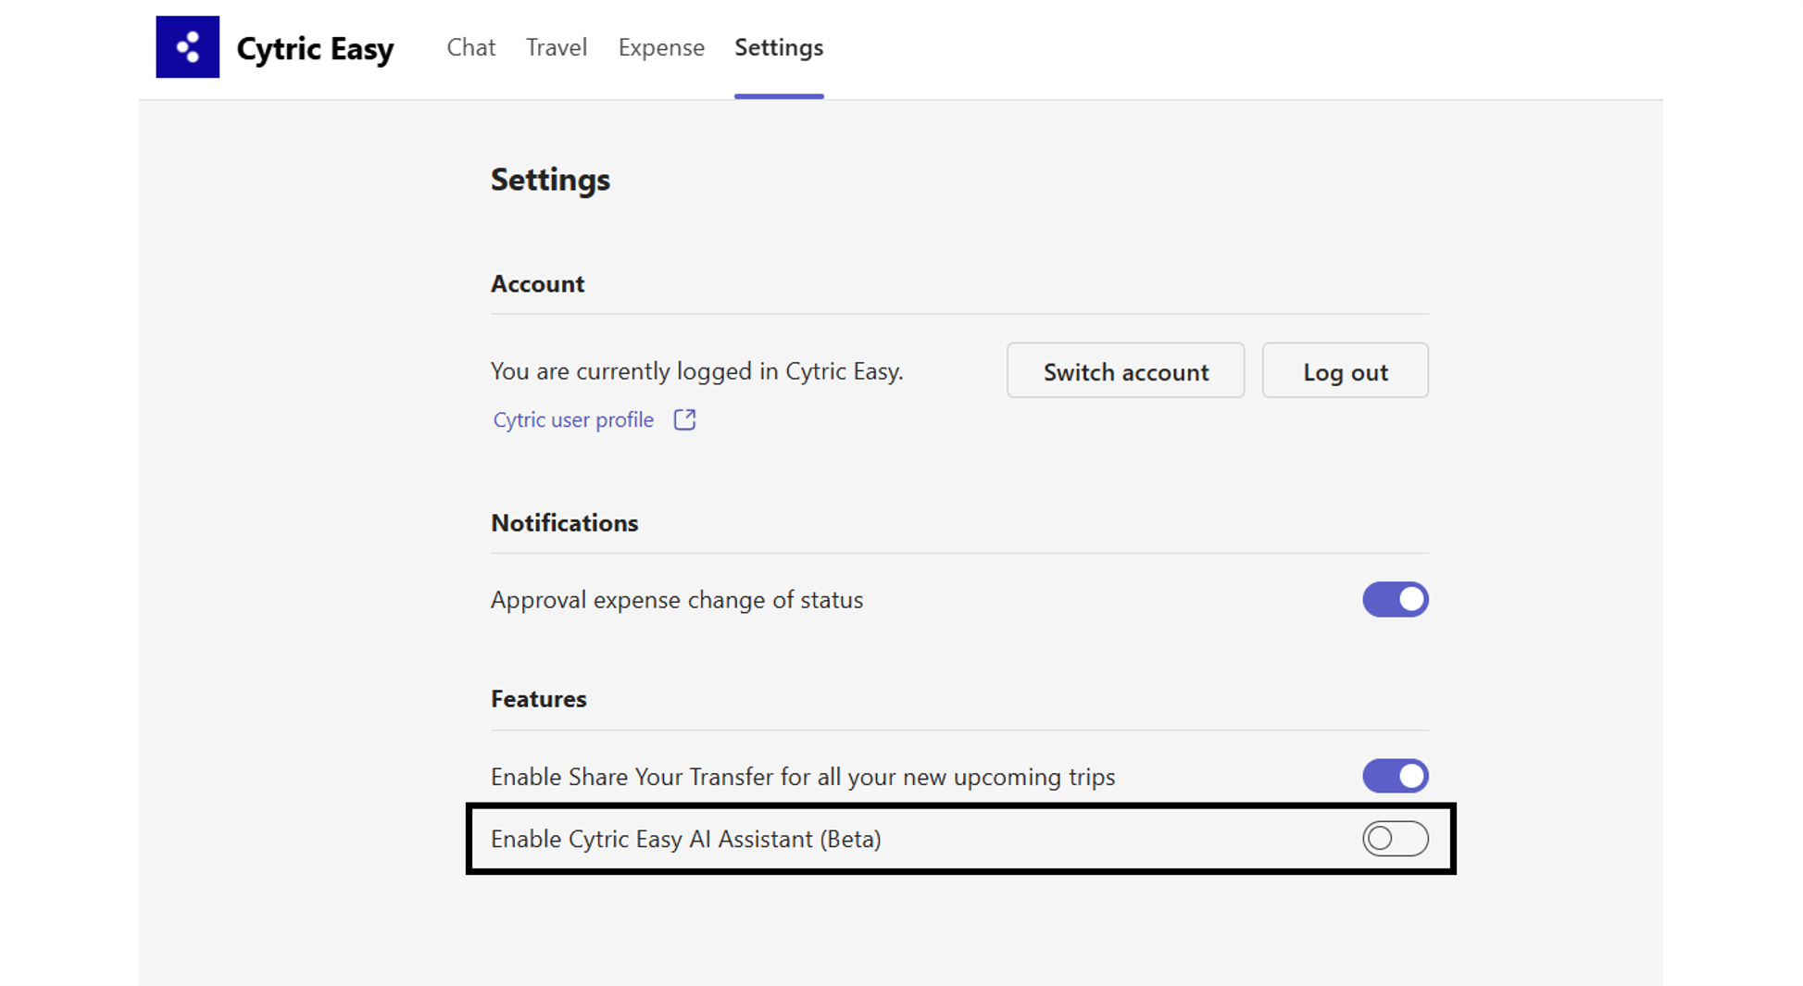
Task: Click the external link icon beside user profile
Action: pyautogui.click(x=684, y=419)
